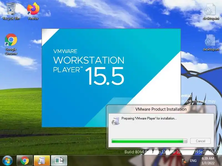
Task: Switch to Chrome in the taskbar
Action: pyautogui.click(x=25, y=160)
